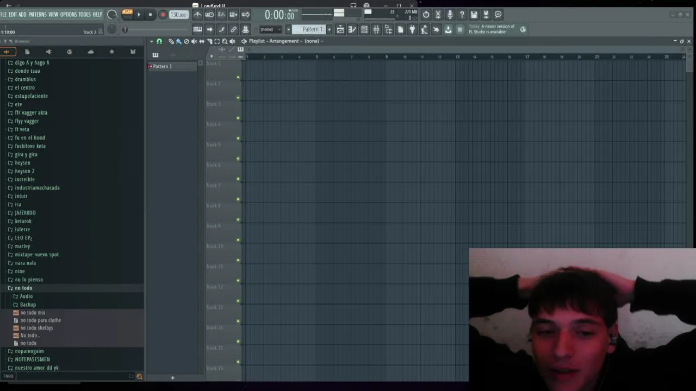This screenshot has width=696, height=391.
Task: Open pattern selector arrow beside Pattern 1
Action: click(x=288, y=29)
